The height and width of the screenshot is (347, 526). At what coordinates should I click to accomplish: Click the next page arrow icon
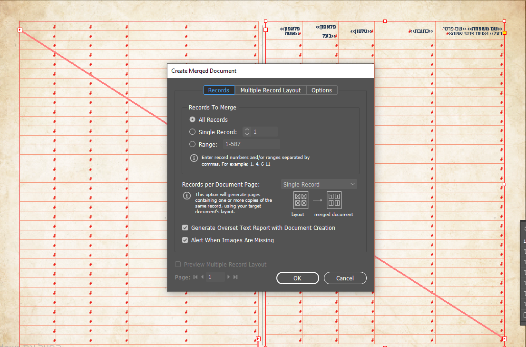tap(228, 277)
